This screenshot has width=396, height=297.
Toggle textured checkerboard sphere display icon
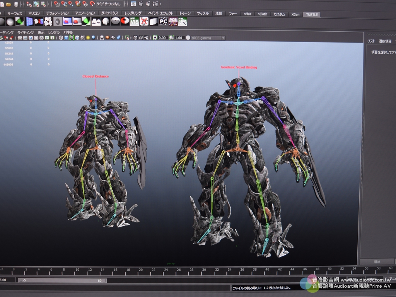(x=83, y=38)
